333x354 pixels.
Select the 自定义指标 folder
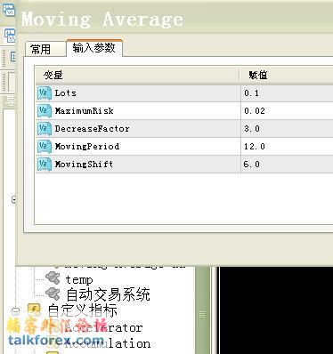pyautogui.click(x=83, y=310)
